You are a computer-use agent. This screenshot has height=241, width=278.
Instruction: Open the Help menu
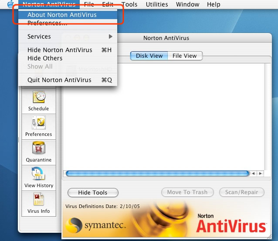tap(214, 4)
